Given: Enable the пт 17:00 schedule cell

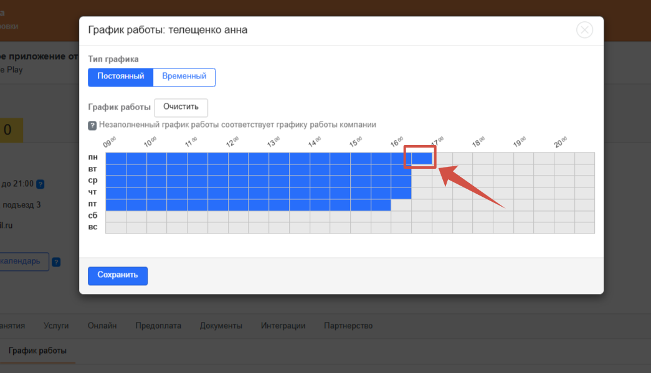Looking at the screenshot, I should coord(442,204).
